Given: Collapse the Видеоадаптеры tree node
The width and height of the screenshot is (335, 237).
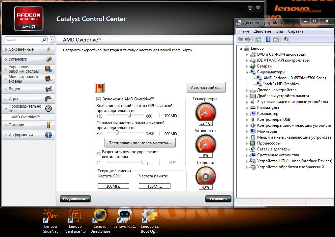Looking at the screenshot, I should (247, 72).
